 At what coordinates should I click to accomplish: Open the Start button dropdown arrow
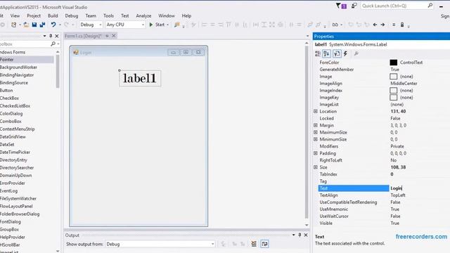(168, 25)
